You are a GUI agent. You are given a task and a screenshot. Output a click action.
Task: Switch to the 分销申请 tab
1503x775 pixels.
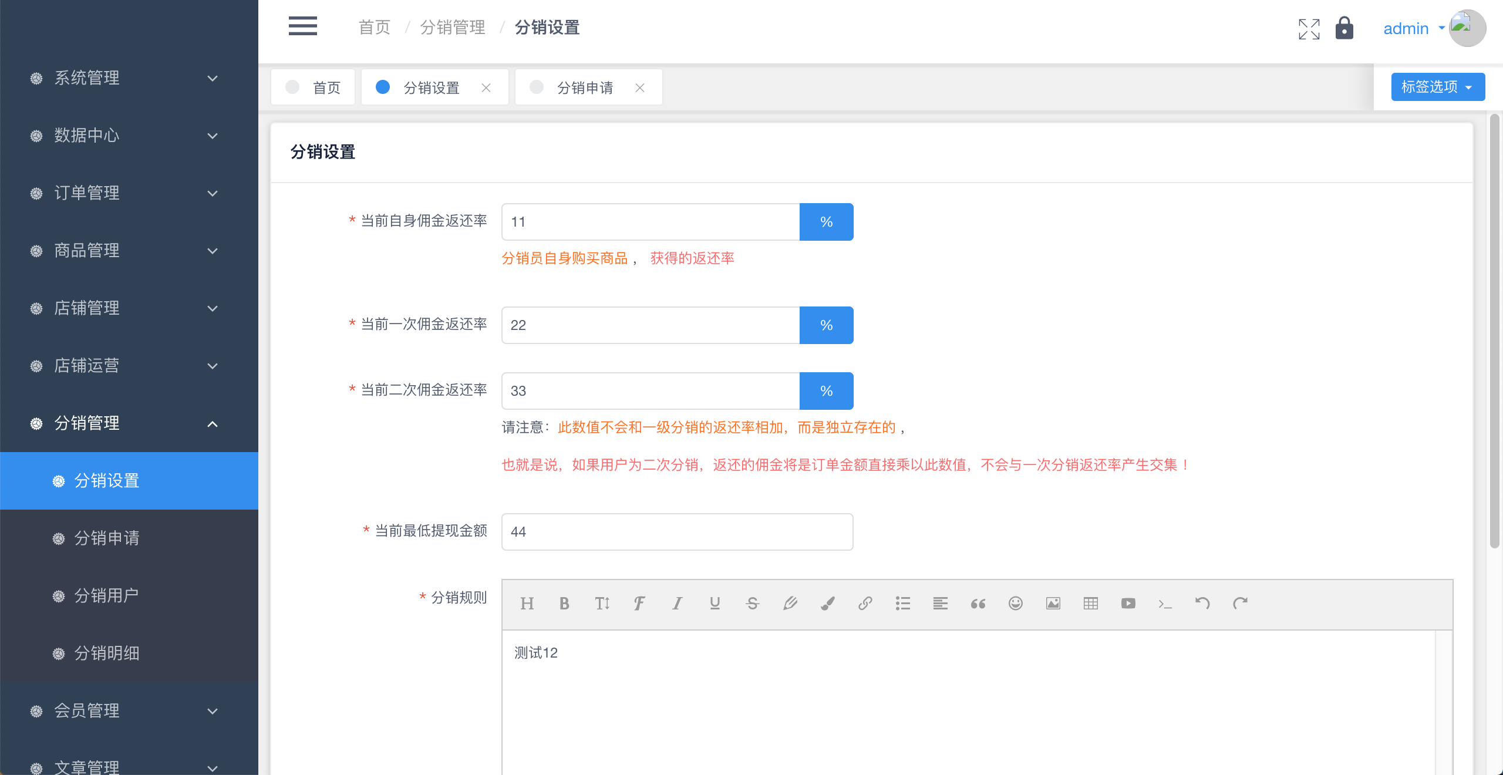[585, 87]
